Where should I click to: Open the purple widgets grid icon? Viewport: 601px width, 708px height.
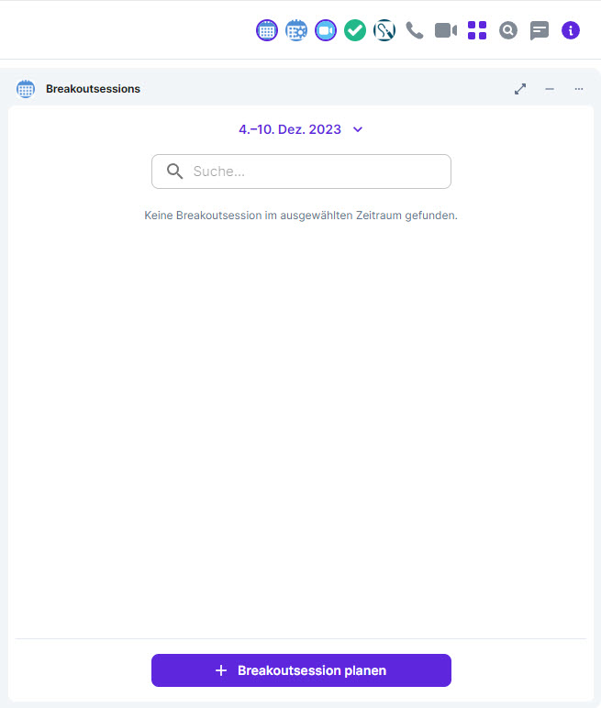(x=477, y=30)
